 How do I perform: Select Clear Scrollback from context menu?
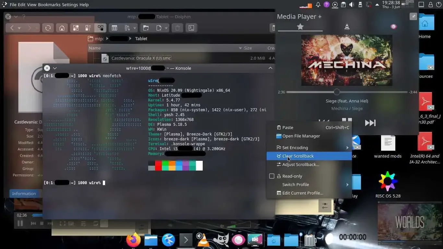click(309, 156)
